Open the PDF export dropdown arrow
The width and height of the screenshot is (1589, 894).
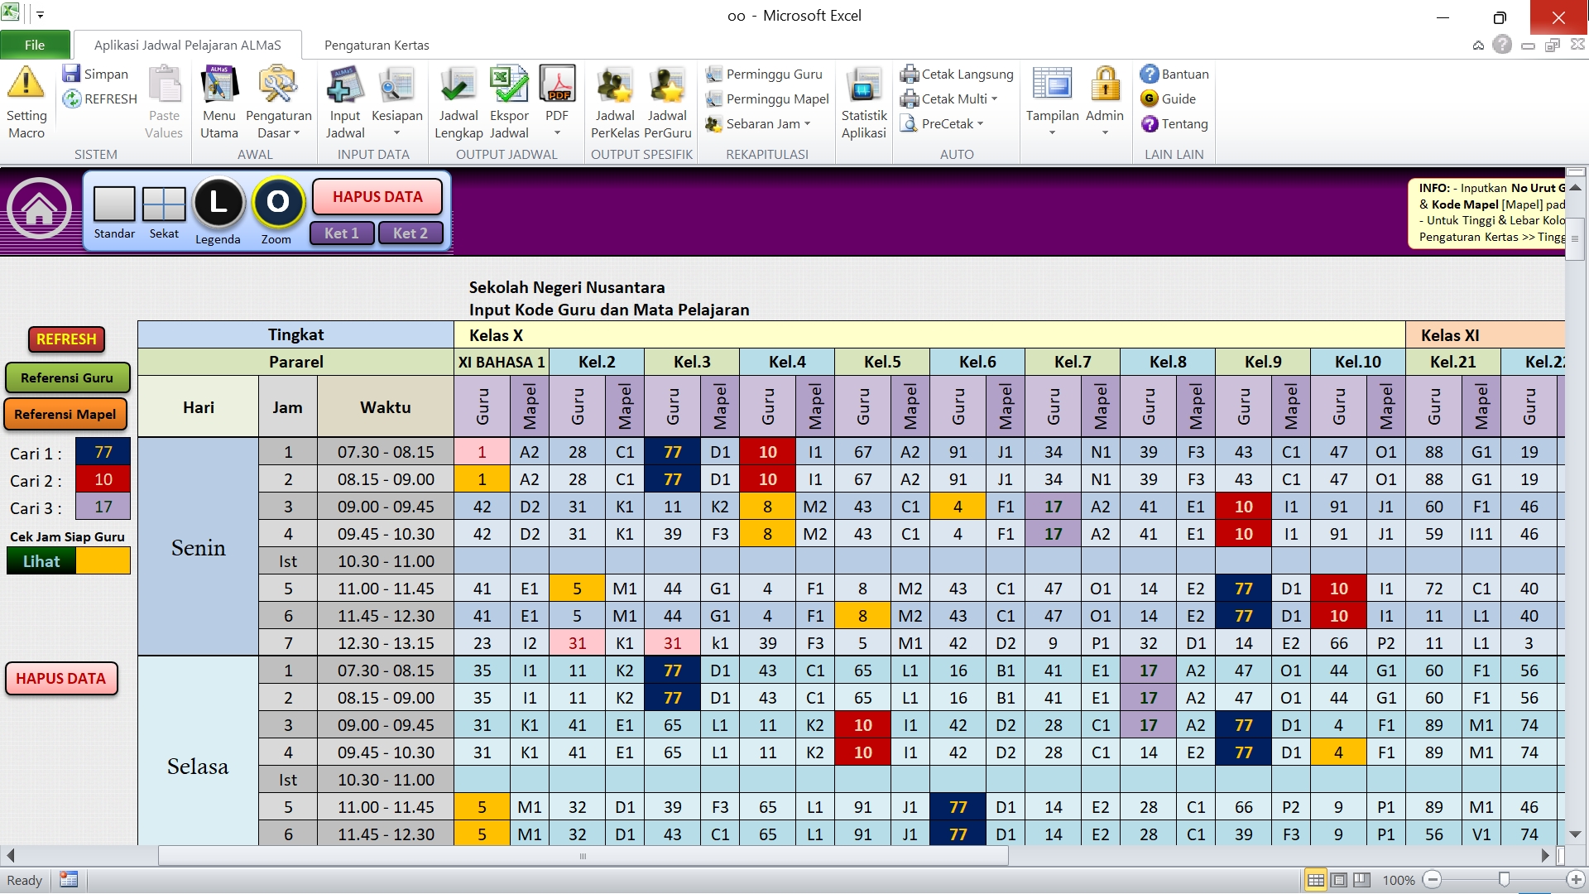pos(557,133)
